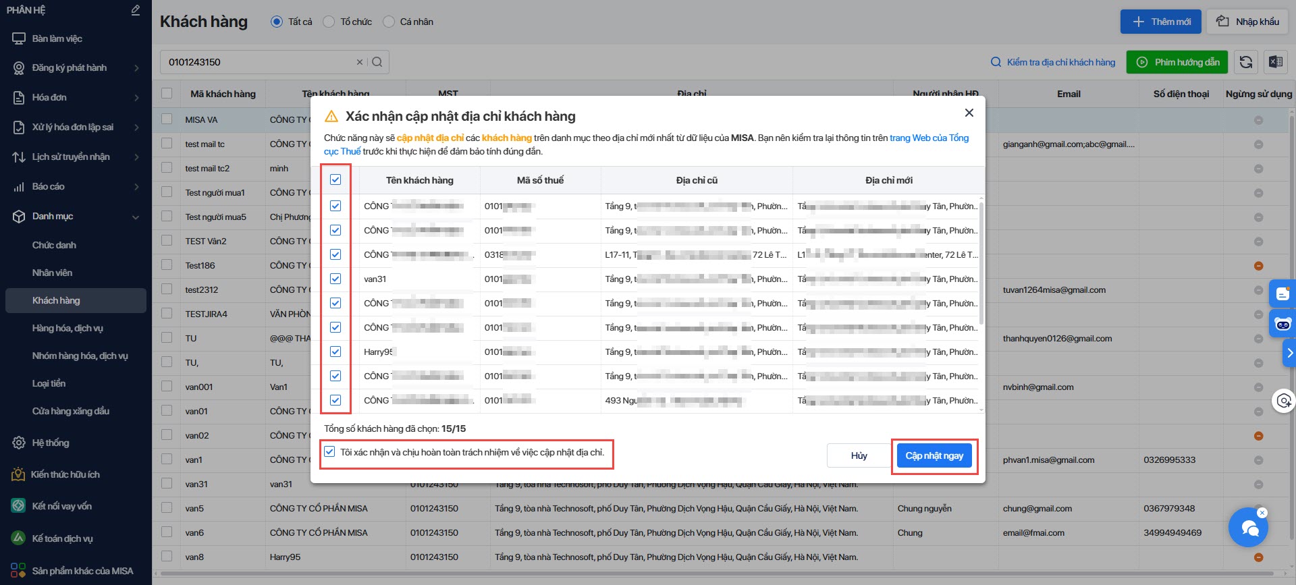1296x585 pixels.
Task: Tick the select-all checkbox in customer table header
Action: (x=167, y=94)
